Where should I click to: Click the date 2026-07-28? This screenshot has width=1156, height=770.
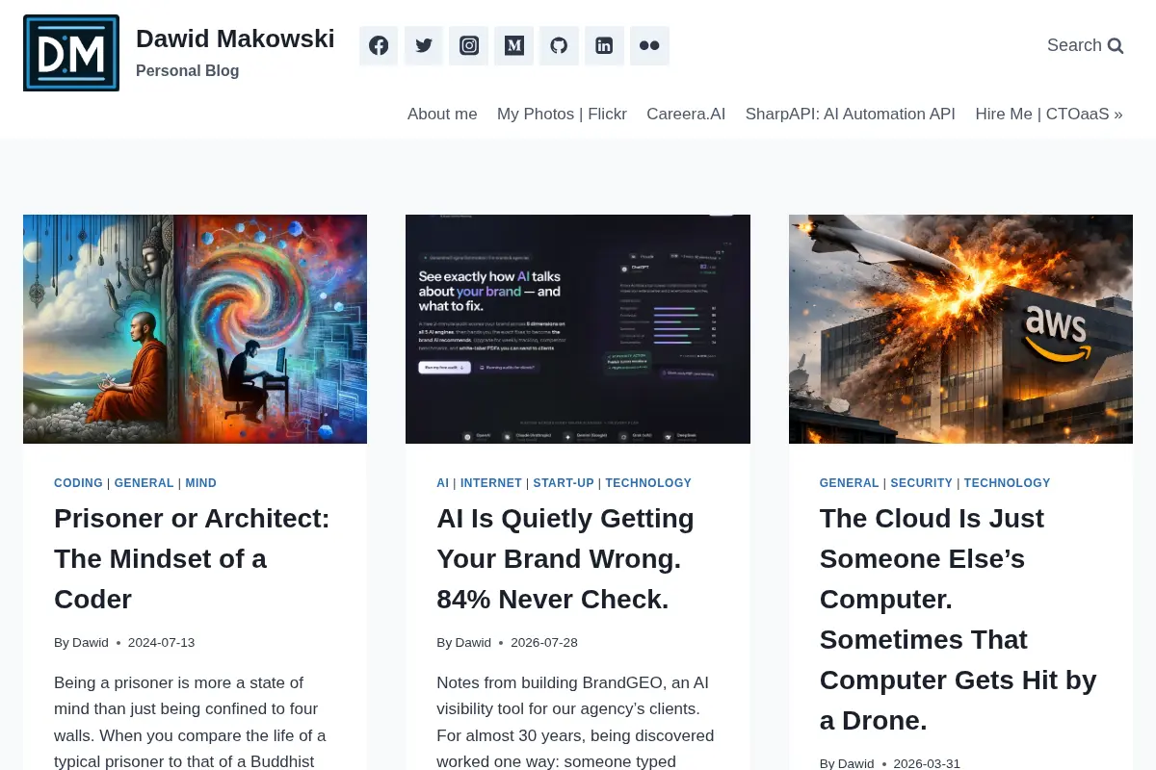pos(544,642)
